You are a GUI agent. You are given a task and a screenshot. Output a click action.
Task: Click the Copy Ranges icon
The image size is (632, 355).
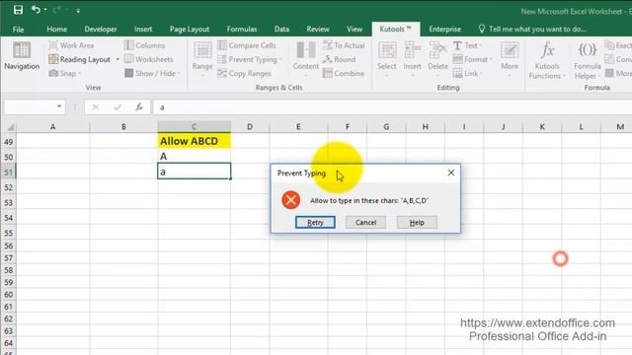[221, 73]
